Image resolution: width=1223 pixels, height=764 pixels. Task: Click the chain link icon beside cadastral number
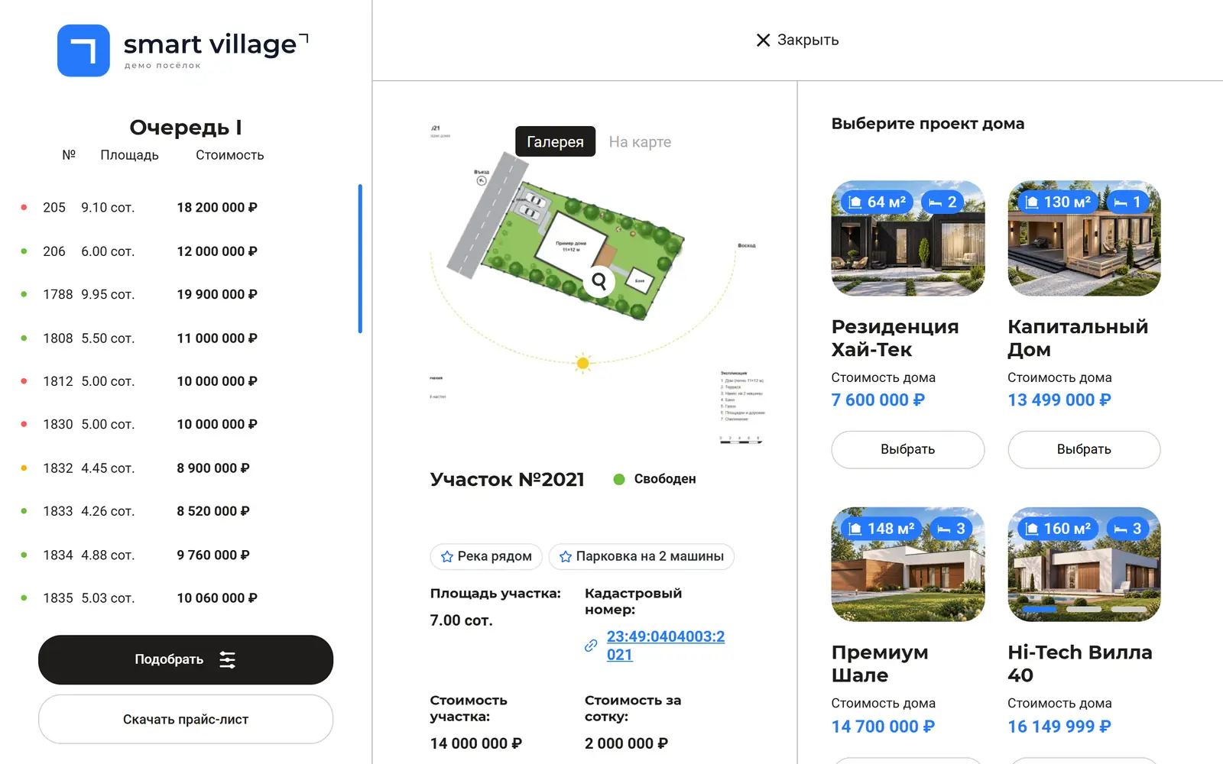[591, 646]
